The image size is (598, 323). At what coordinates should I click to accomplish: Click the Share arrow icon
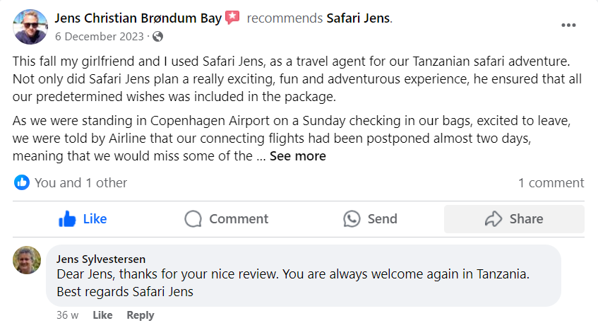click(x=494, y=219)
